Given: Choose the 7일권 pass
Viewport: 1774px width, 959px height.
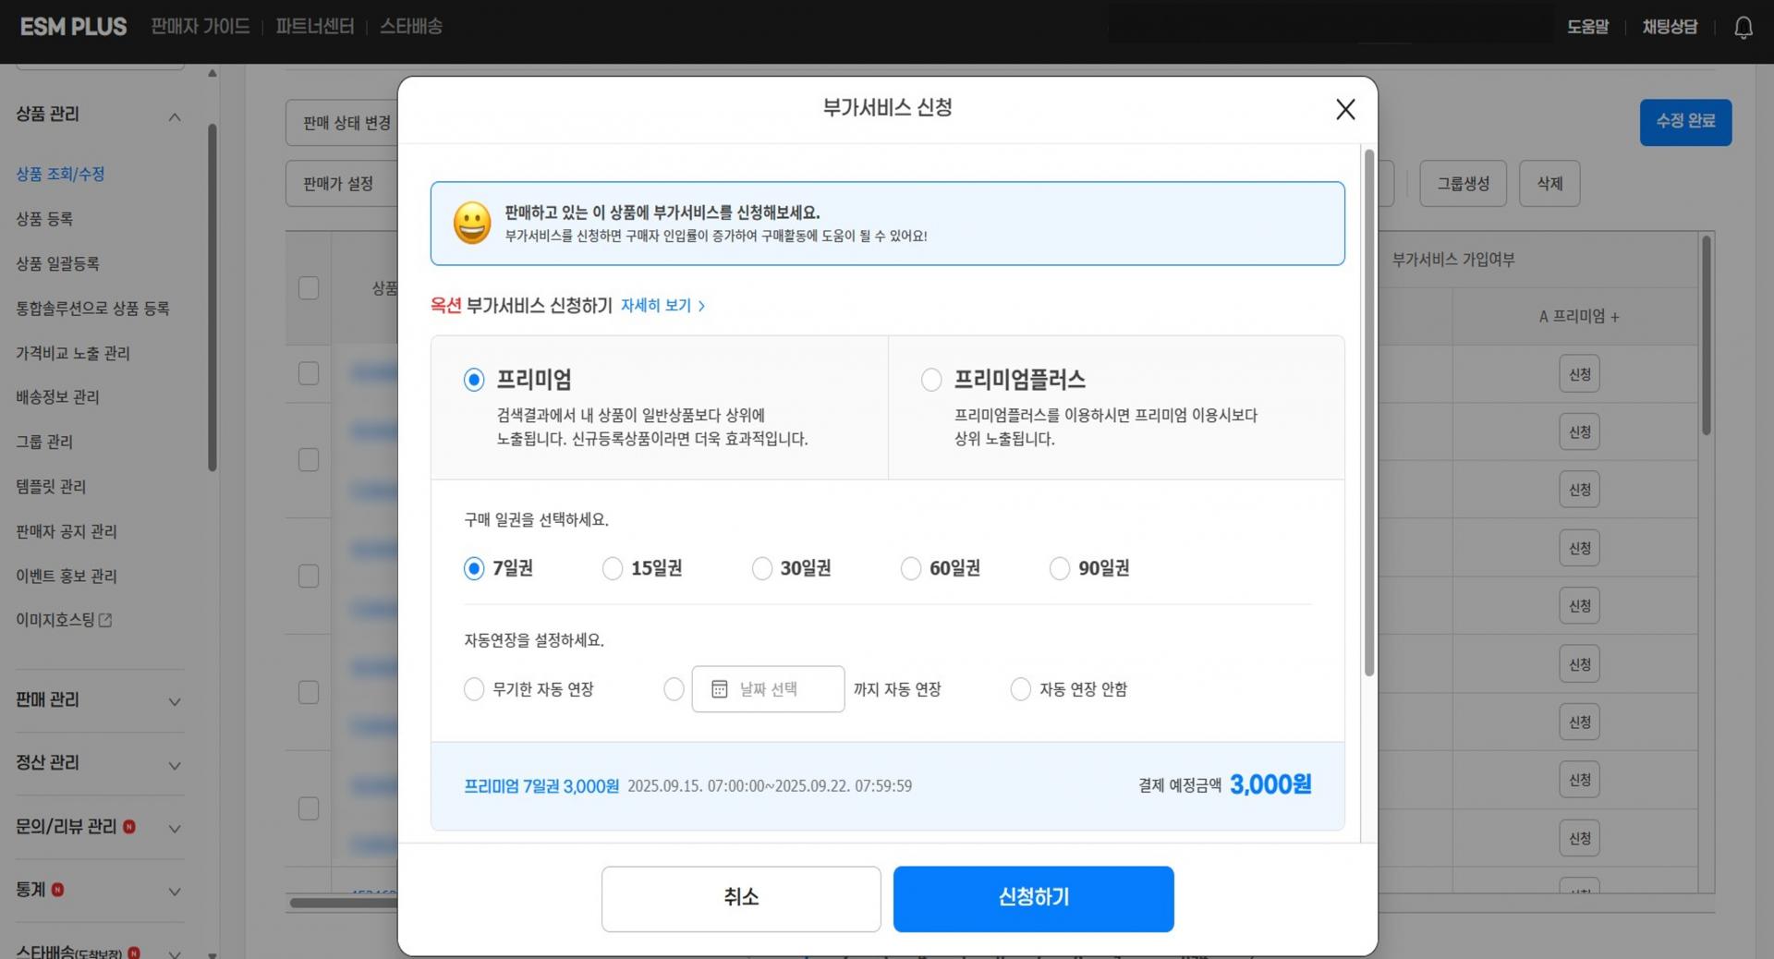Looking at the screenshot, I should [x=474, y=568].
